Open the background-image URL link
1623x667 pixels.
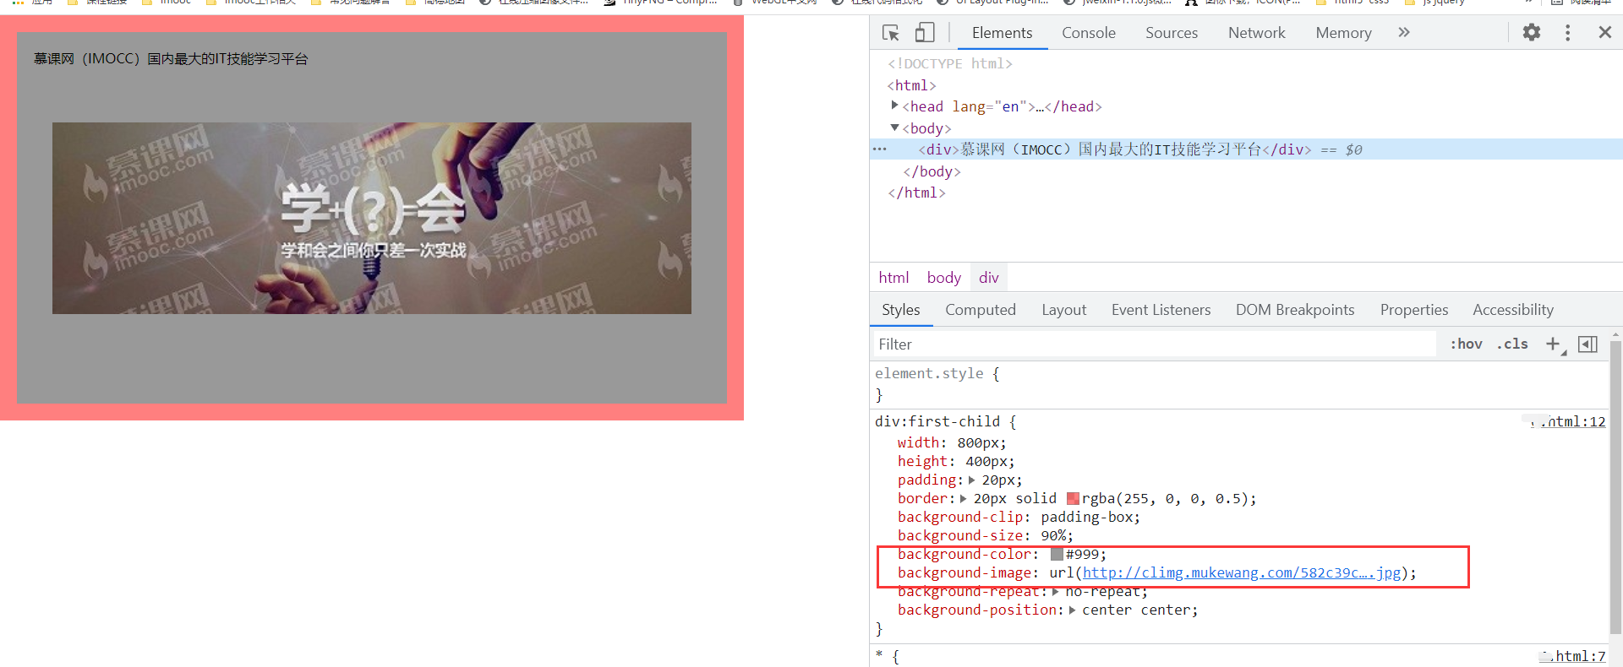[1241, 572]
